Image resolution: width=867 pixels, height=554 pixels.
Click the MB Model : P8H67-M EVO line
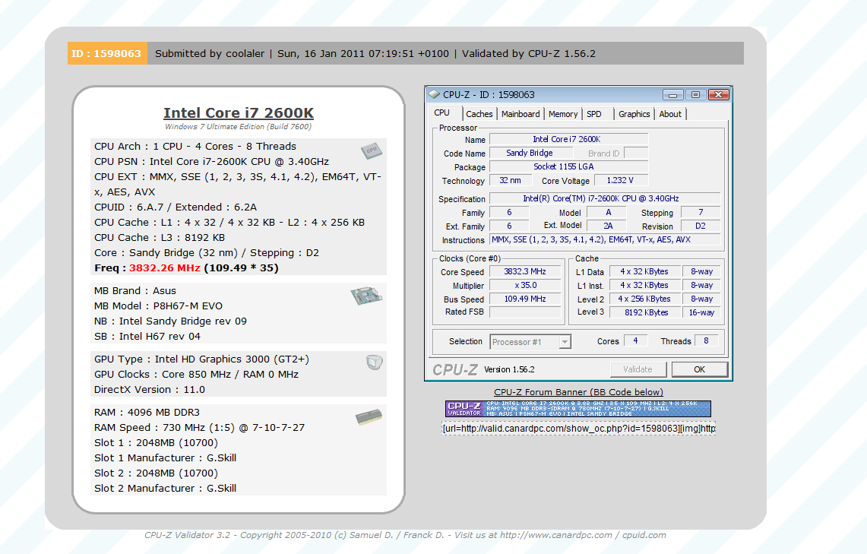point(158,305)
